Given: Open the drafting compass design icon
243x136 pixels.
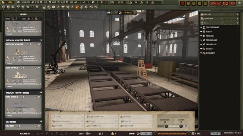Looking at the screenshot, I should [72, 7].
